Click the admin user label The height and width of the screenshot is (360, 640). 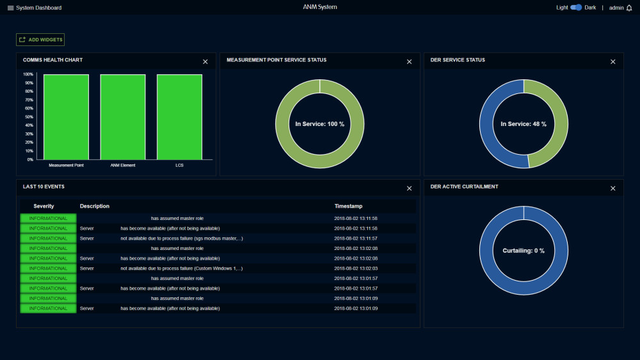click(616, 8)
